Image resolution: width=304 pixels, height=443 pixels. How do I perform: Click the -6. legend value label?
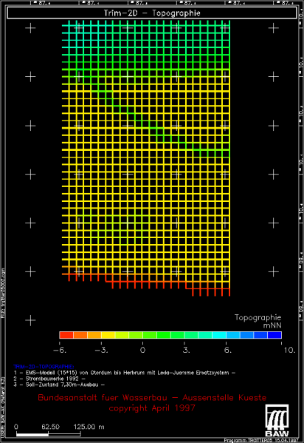60,350
